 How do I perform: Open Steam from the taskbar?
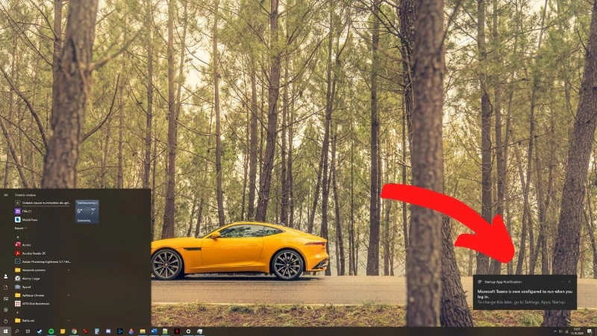[40, 332]
